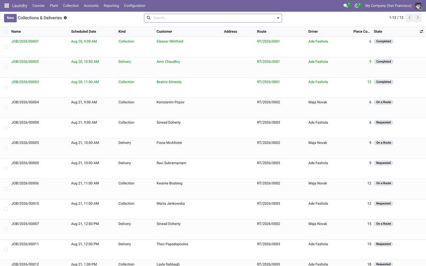Sort by the Customer column header
426x266 pixels.
click(x=164, y=31)
